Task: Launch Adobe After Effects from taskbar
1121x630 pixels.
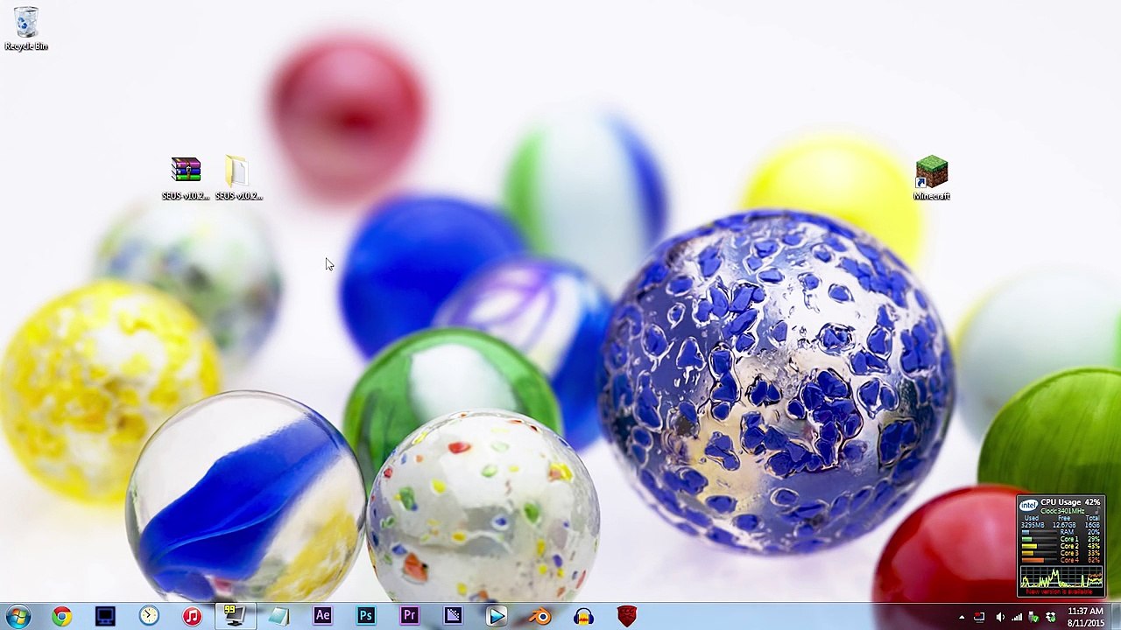Action: [x=322, y=616]
